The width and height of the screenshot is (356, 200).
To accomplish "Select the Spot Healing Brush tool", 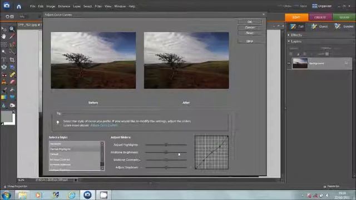I will pyautogui.click(x=12, y=75).
